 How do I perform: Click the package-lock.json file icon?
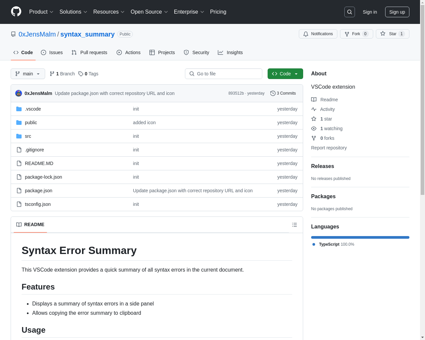point(19,177)
